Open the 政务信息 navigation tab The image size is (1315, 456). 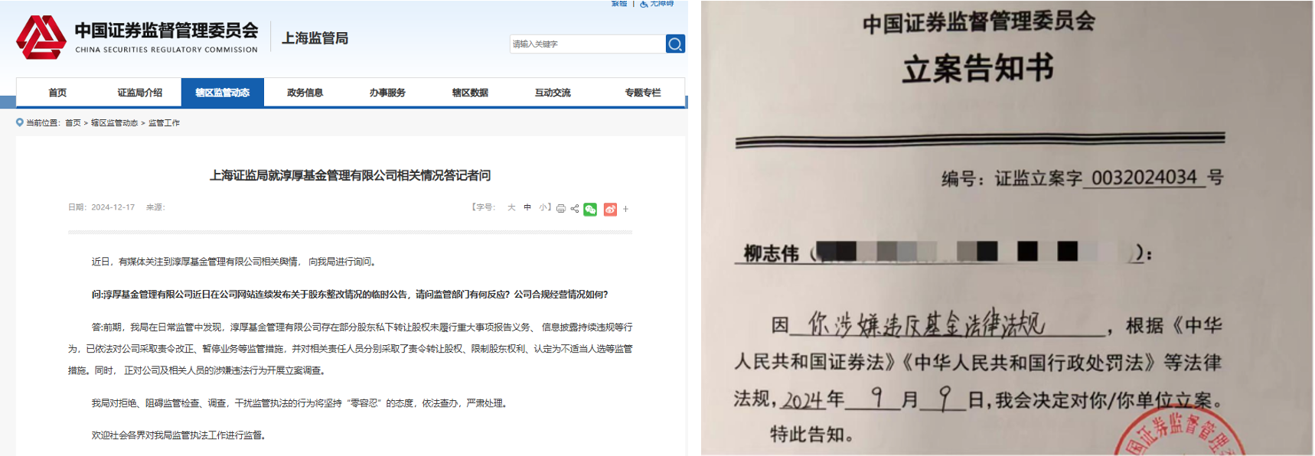(x=305, y=93)
